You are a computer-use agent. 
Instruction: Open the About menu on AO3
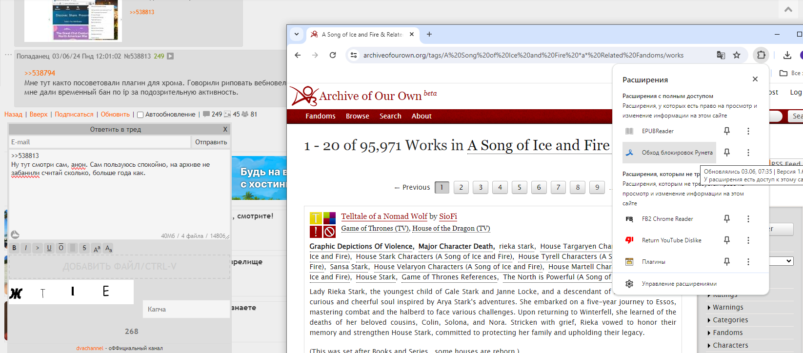[x=422, y=116]
